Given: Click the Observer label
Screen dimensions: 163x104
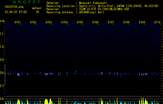Looking at the screenshot, I should (53, 3).
